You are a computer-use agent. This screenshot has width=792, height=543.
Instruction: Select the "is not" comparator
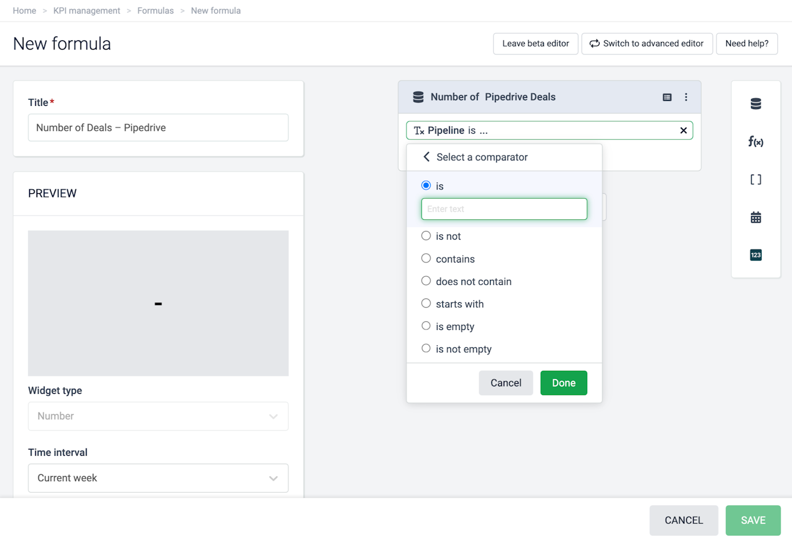click(x=426, y=236)
